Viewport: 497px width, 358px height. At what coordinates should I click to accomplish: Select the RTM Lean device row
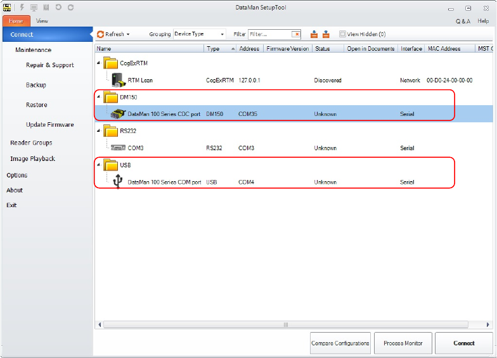pos(294,80)
